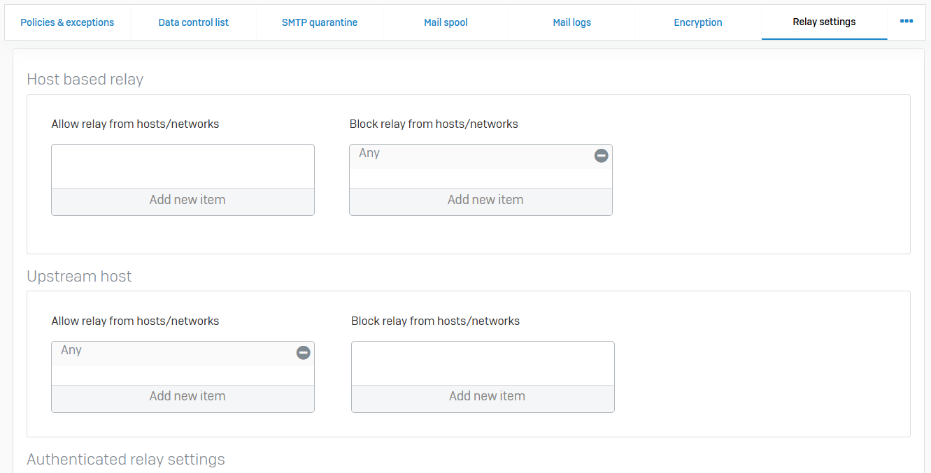
Task: Click the Relay settings tab
Action: click(x=824, y=22)
